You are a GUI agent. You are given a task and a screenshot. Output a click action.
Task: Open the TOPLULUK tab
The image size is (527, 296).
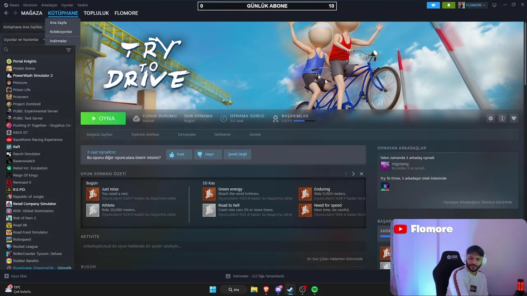(x=96, y=13)
